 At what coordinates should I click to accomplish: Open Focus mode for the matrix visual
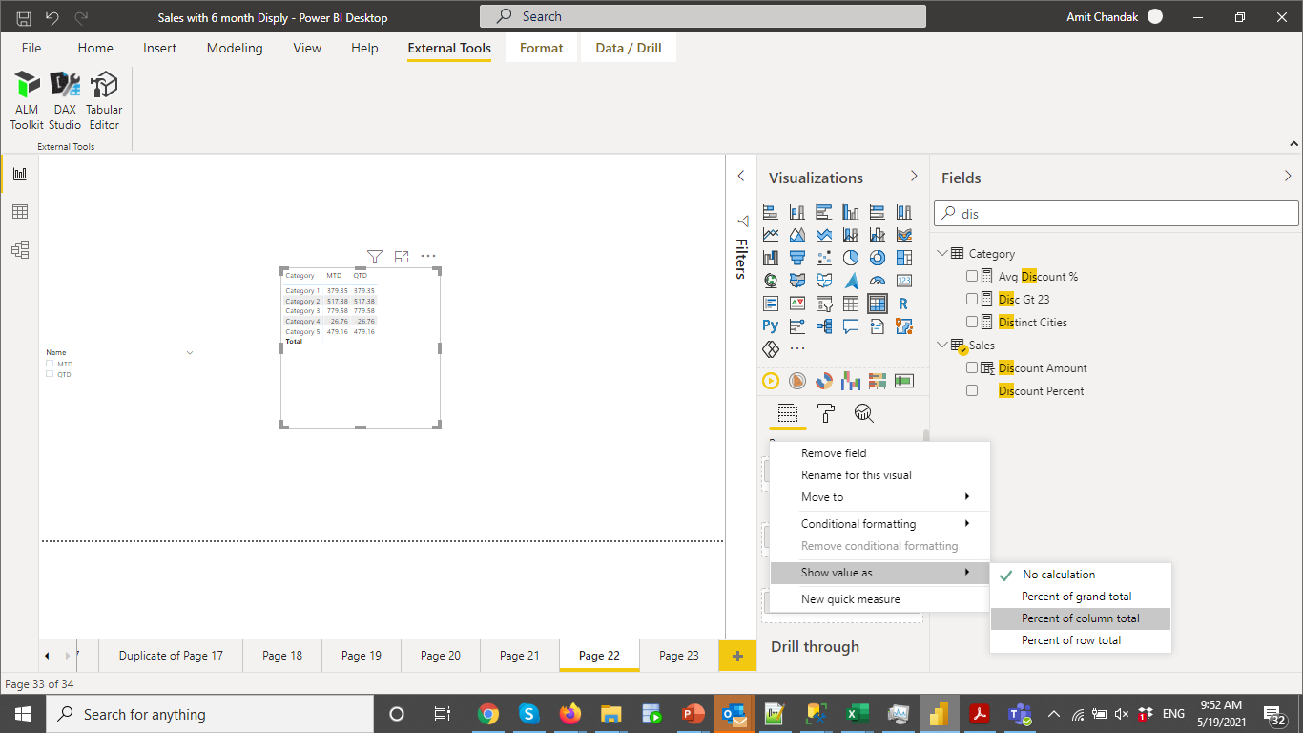pyautogui.click(x=402, y=257)
